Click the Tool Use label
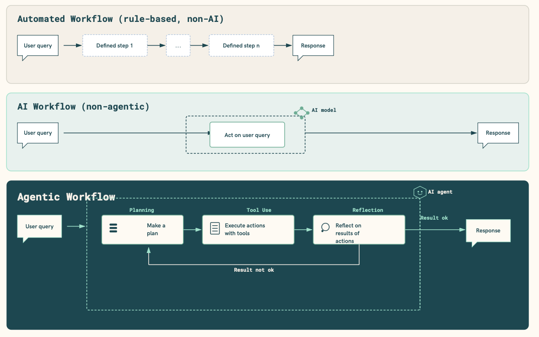This screenshot has height=337, width=539. 259,210
